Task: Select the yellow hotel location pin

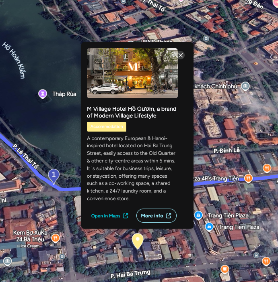Action: [x=138, y=241]
